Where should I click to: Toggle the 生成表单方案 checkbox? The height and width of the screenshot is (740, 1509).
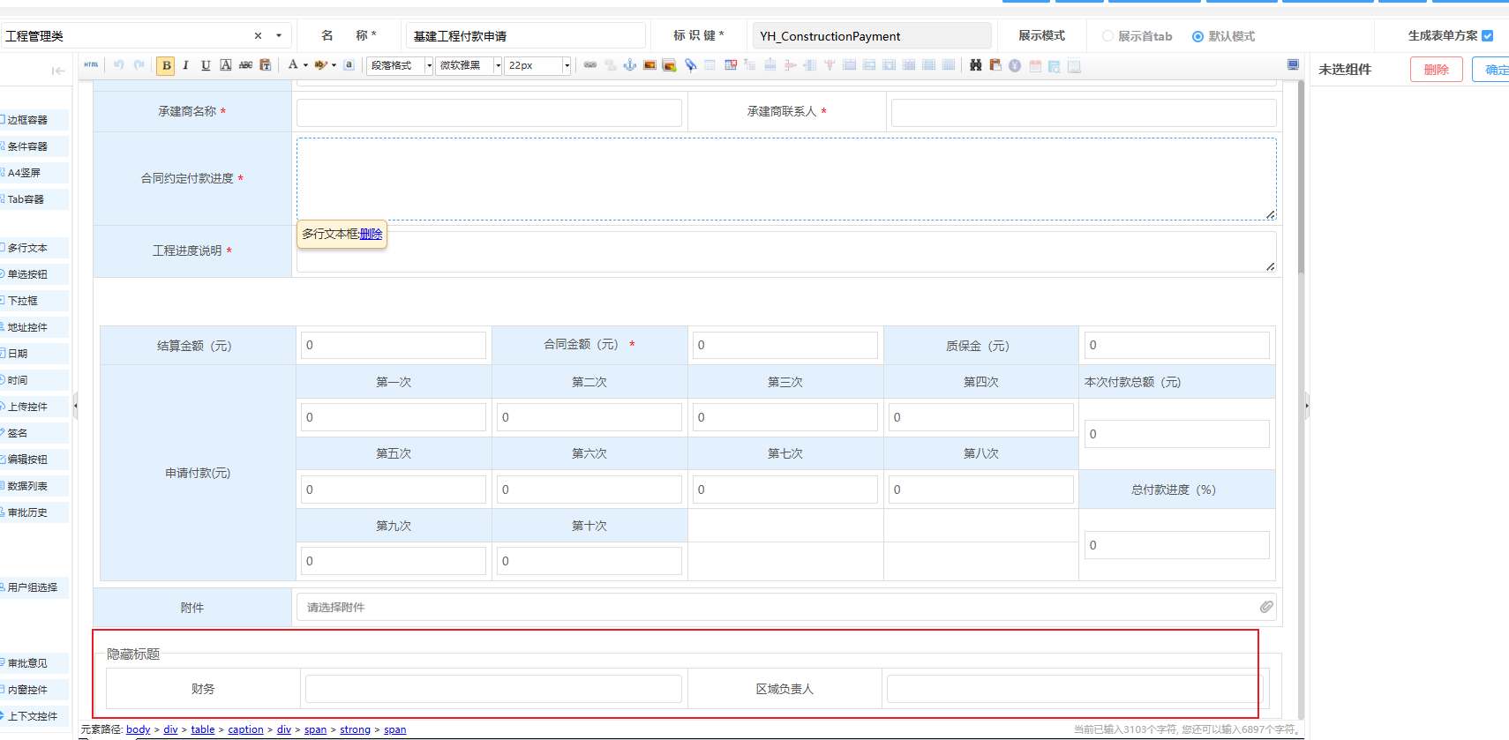tap(1487, 36)
